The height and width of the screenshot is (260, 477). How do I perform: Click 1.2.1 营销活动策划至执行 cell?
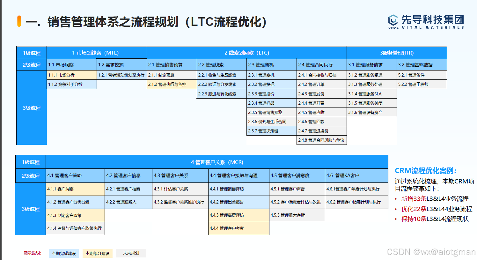tap(122, 75)
